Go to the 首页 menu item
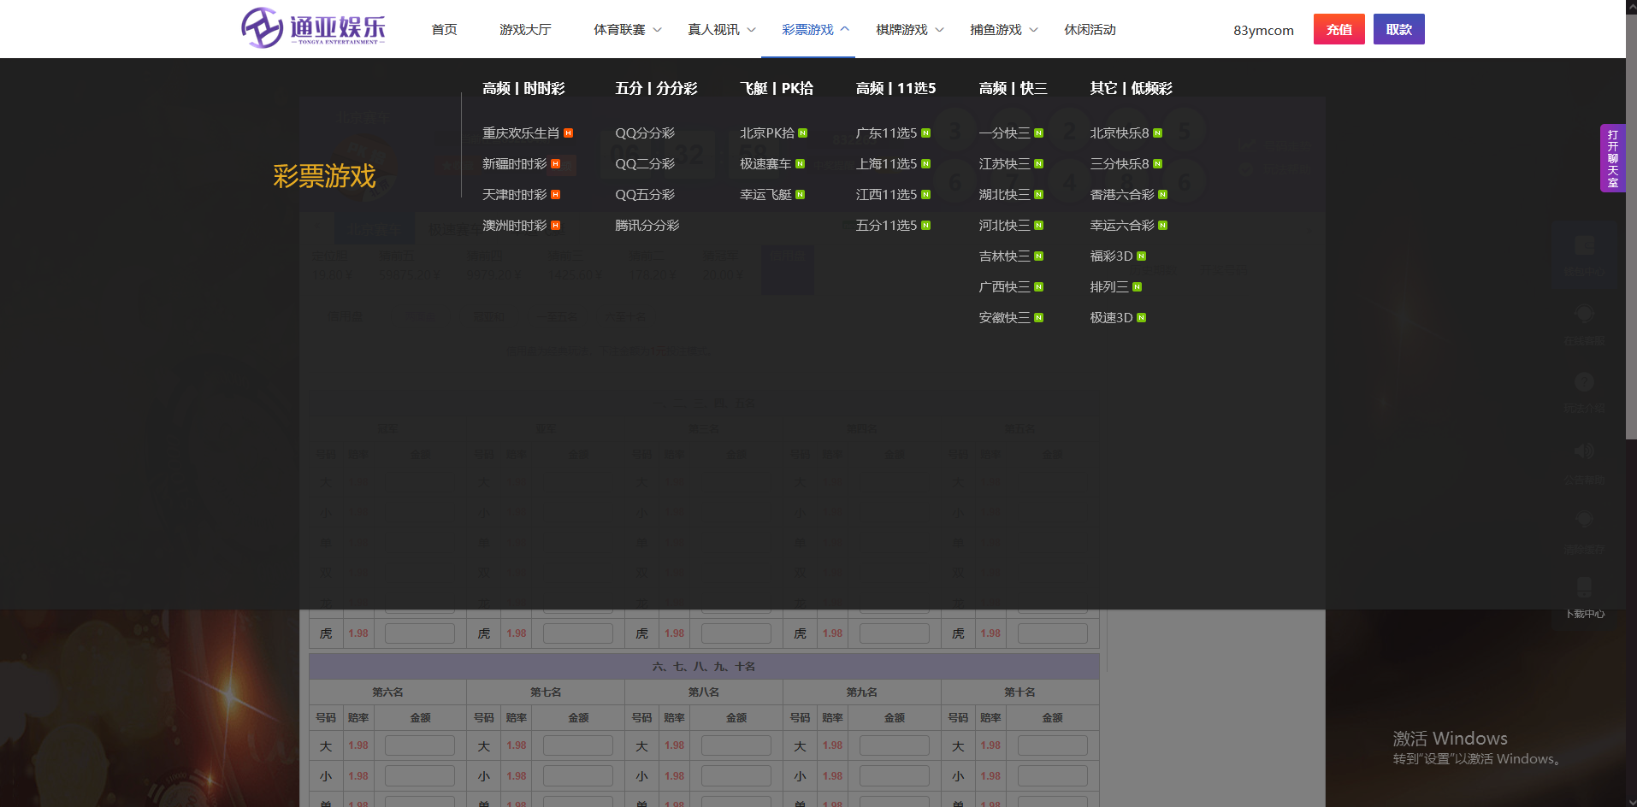Image resolution: width=1637 pixels, height=807 pixels. (444, 30)
